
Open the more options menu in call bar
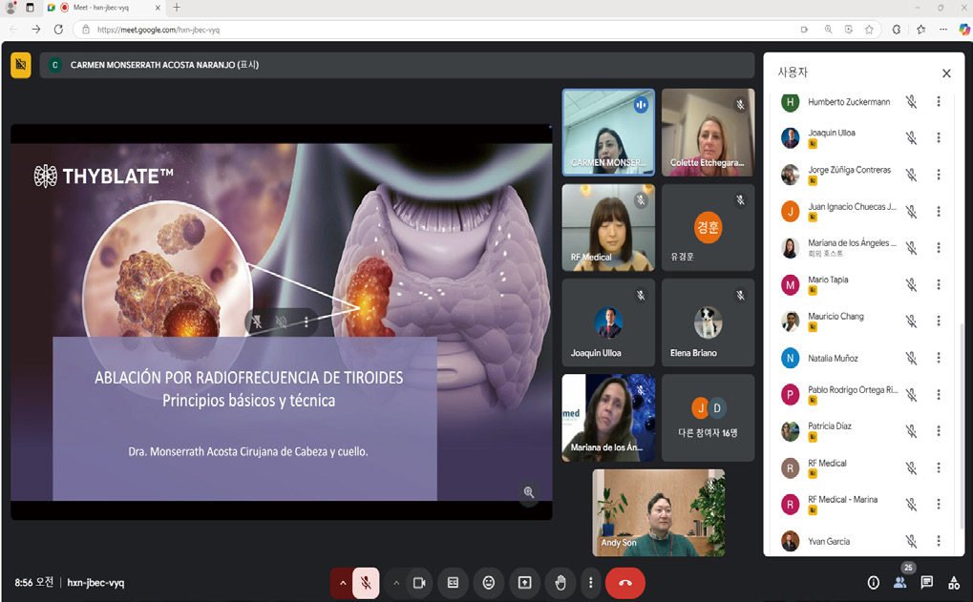(590, 583)
